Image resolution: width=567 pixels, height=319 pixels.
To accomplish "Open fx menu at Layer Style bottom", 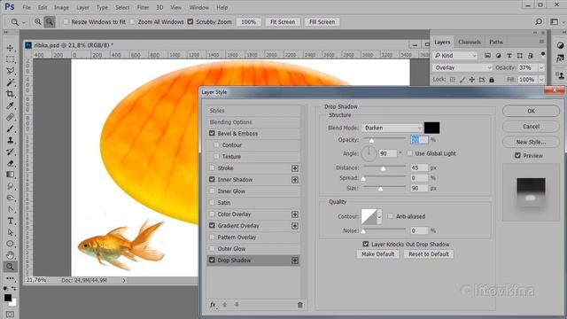I will coord(213,305).
